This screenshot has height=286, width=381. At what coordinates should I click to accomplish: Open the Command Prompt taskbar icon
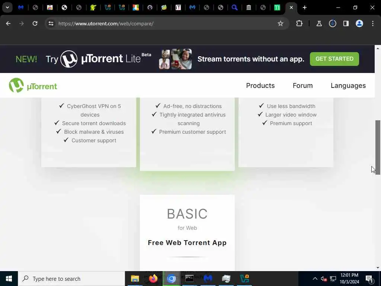(189, 279)
